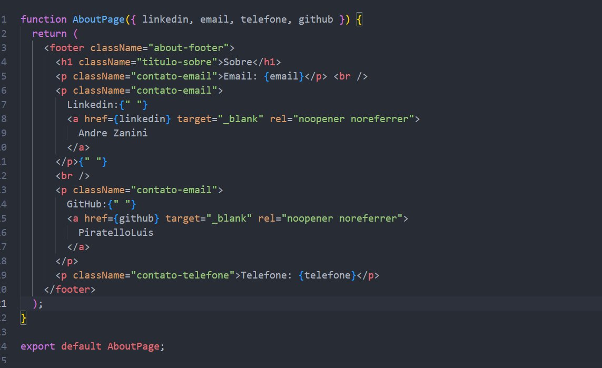Click 'AboutPage' in the export statement
The image size is (602, 368).
pyautogui.click(x=133, y=346)
